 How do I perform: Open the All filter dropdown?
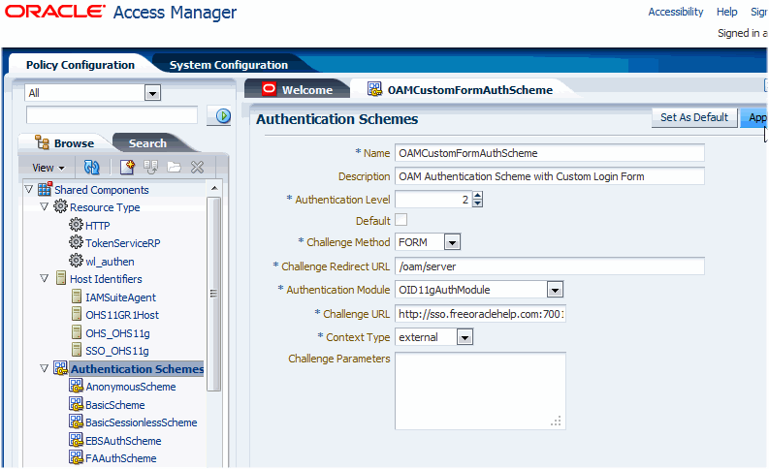pyautogui.click(x=152, y=93)
